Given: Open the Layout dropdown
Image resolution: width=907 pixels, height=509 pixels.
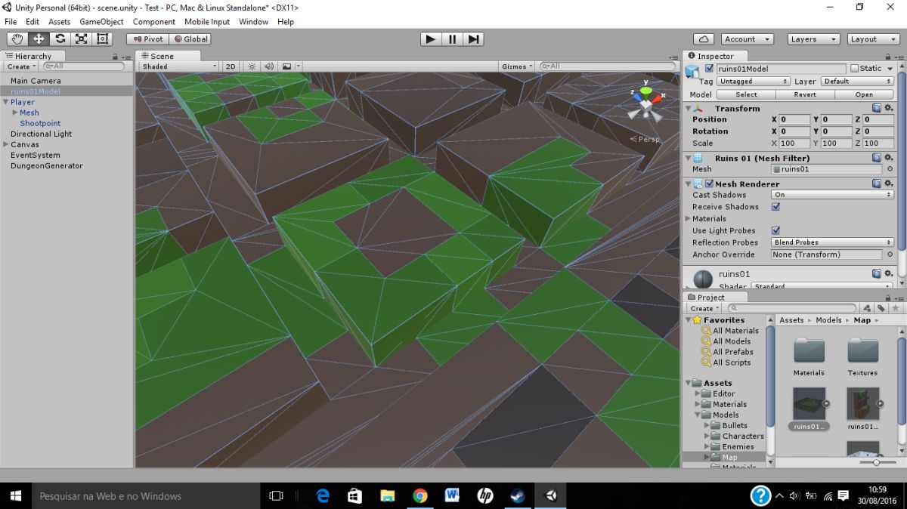Looking at the screenshot, I should (x=873, y=39).
